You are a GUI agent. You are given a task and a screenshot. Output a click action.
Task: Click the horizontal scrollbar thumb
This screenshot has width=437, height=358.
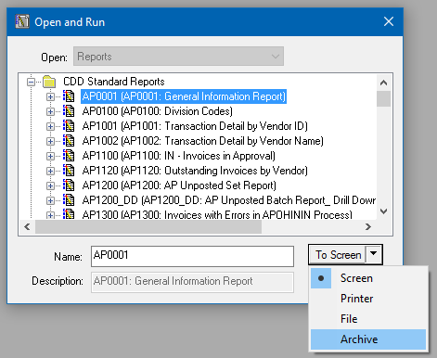(148, 227)
